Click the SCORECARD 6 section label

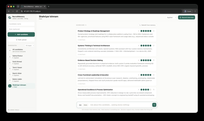81,25
